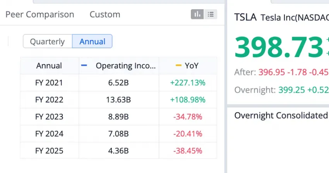Select the Annual period option
Screen dimensions: 329x173
93,41
